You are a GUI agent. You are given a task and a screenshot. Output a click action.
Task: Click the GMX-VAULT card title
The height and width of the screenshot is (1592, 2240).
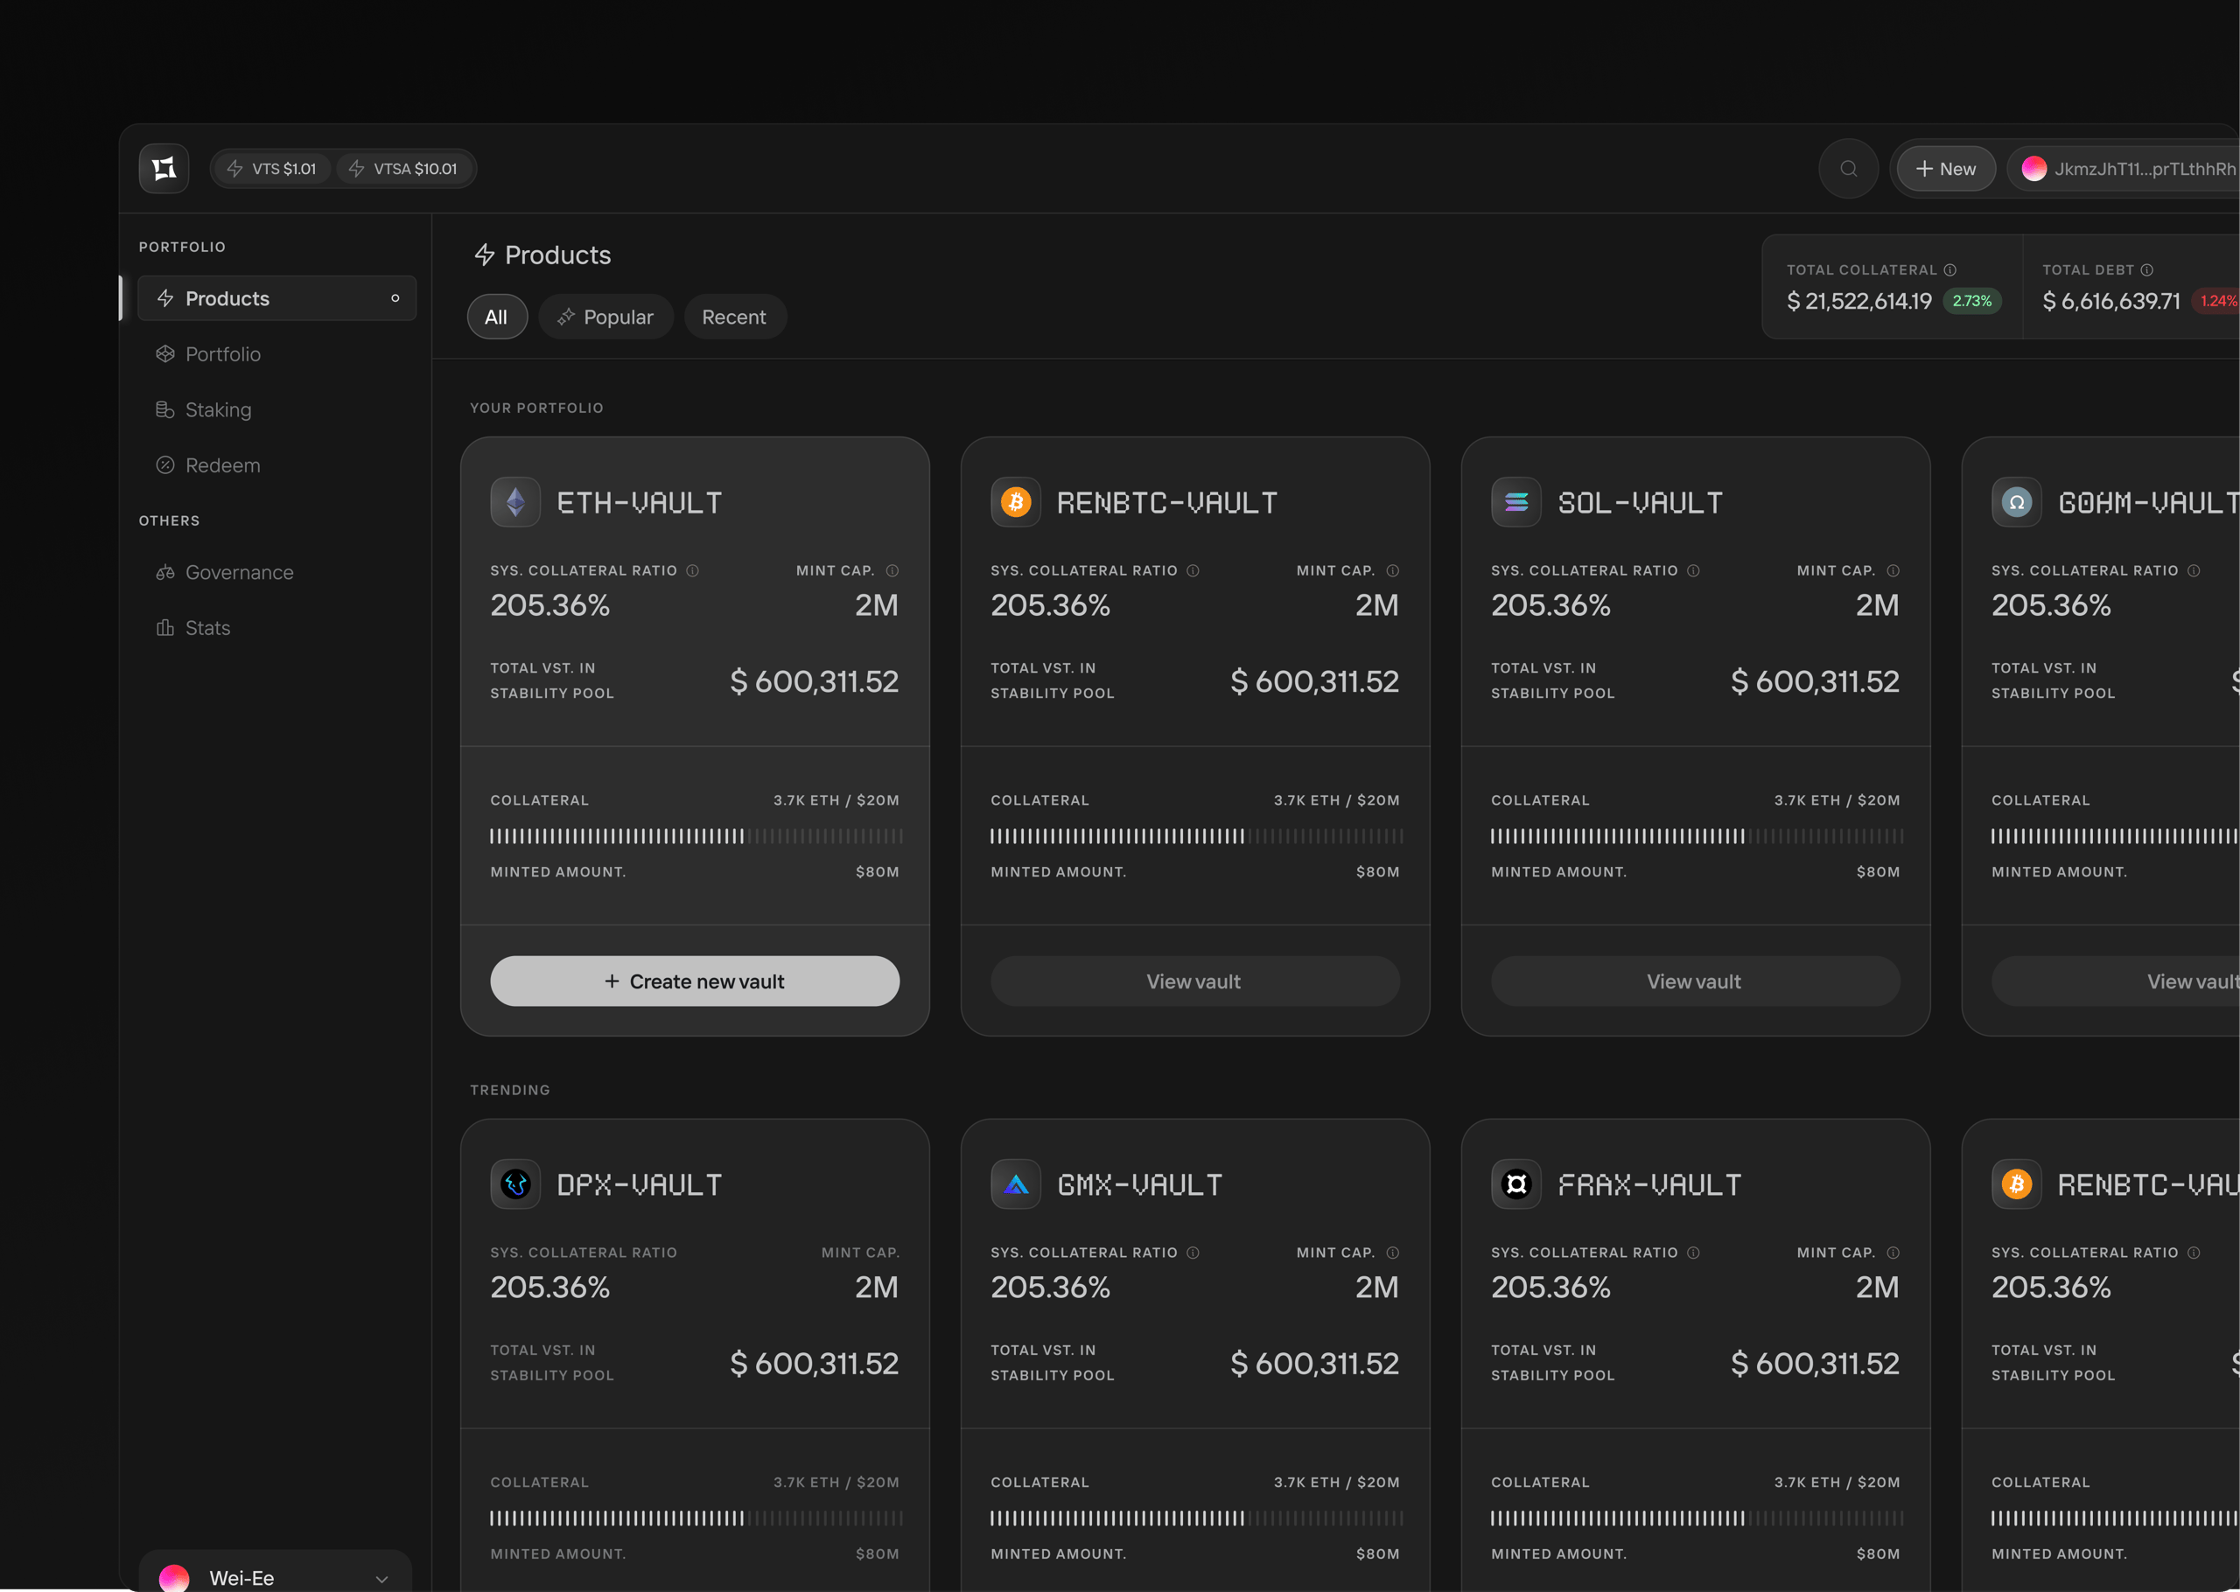[x=1139, y=1185]
